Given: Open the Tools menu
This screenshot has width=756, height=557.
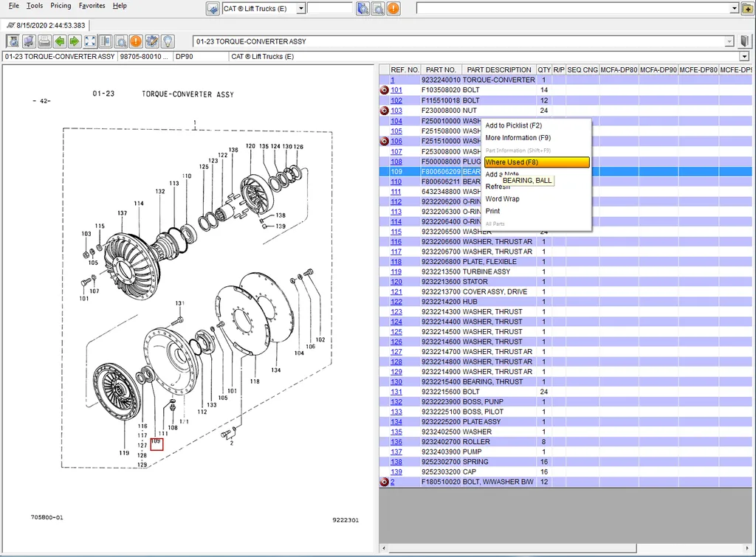Looking at the screenshot, I should (x=34, y=6).
